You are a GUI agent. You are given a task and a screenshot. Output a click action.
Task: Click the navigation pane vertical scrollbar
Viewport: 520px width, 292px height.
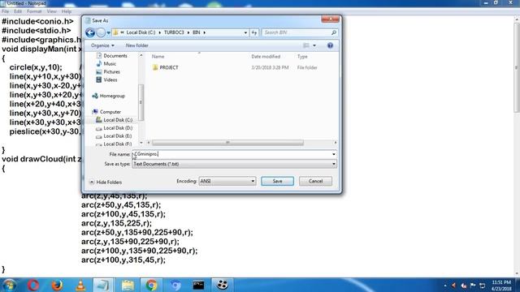click(141, 102)
